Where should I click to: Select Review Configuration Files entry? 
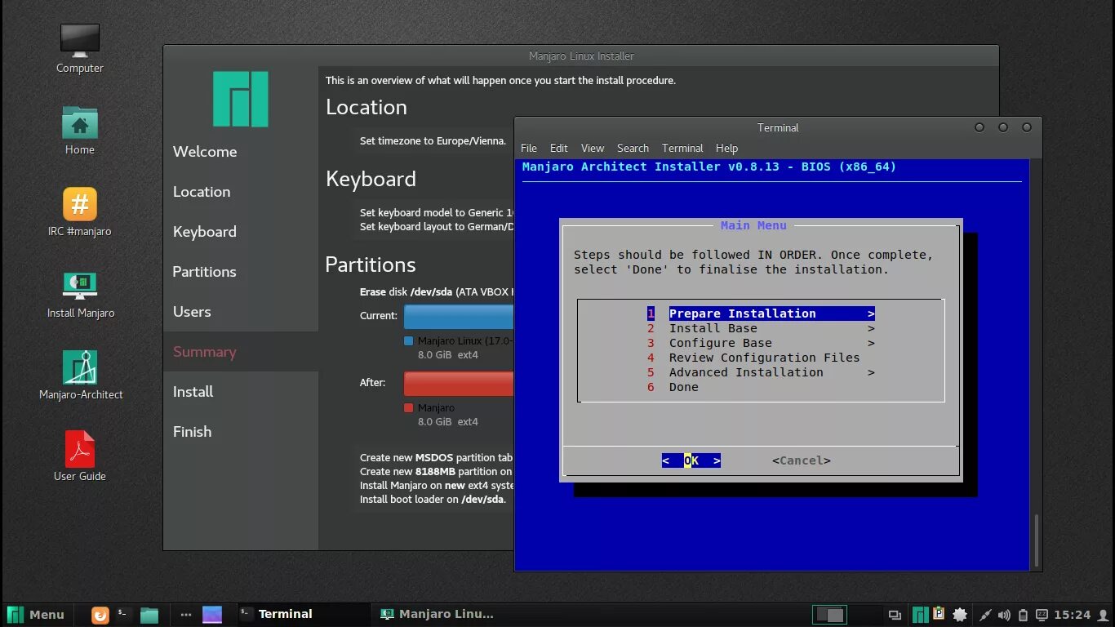[753, 358]
